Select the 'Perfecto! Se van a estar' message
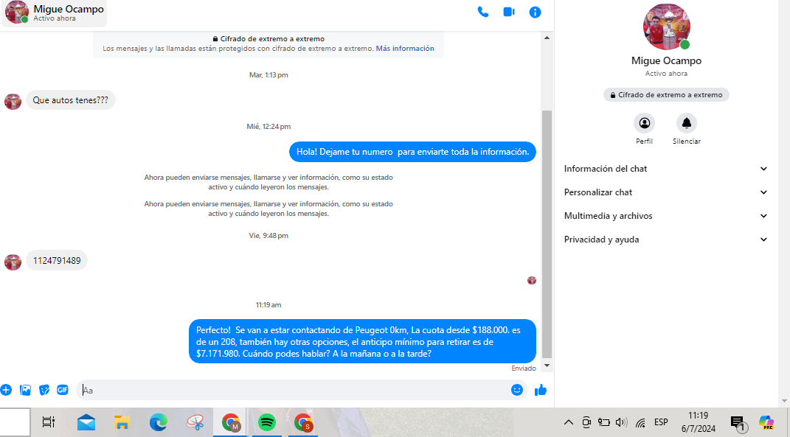 [362, 341]
